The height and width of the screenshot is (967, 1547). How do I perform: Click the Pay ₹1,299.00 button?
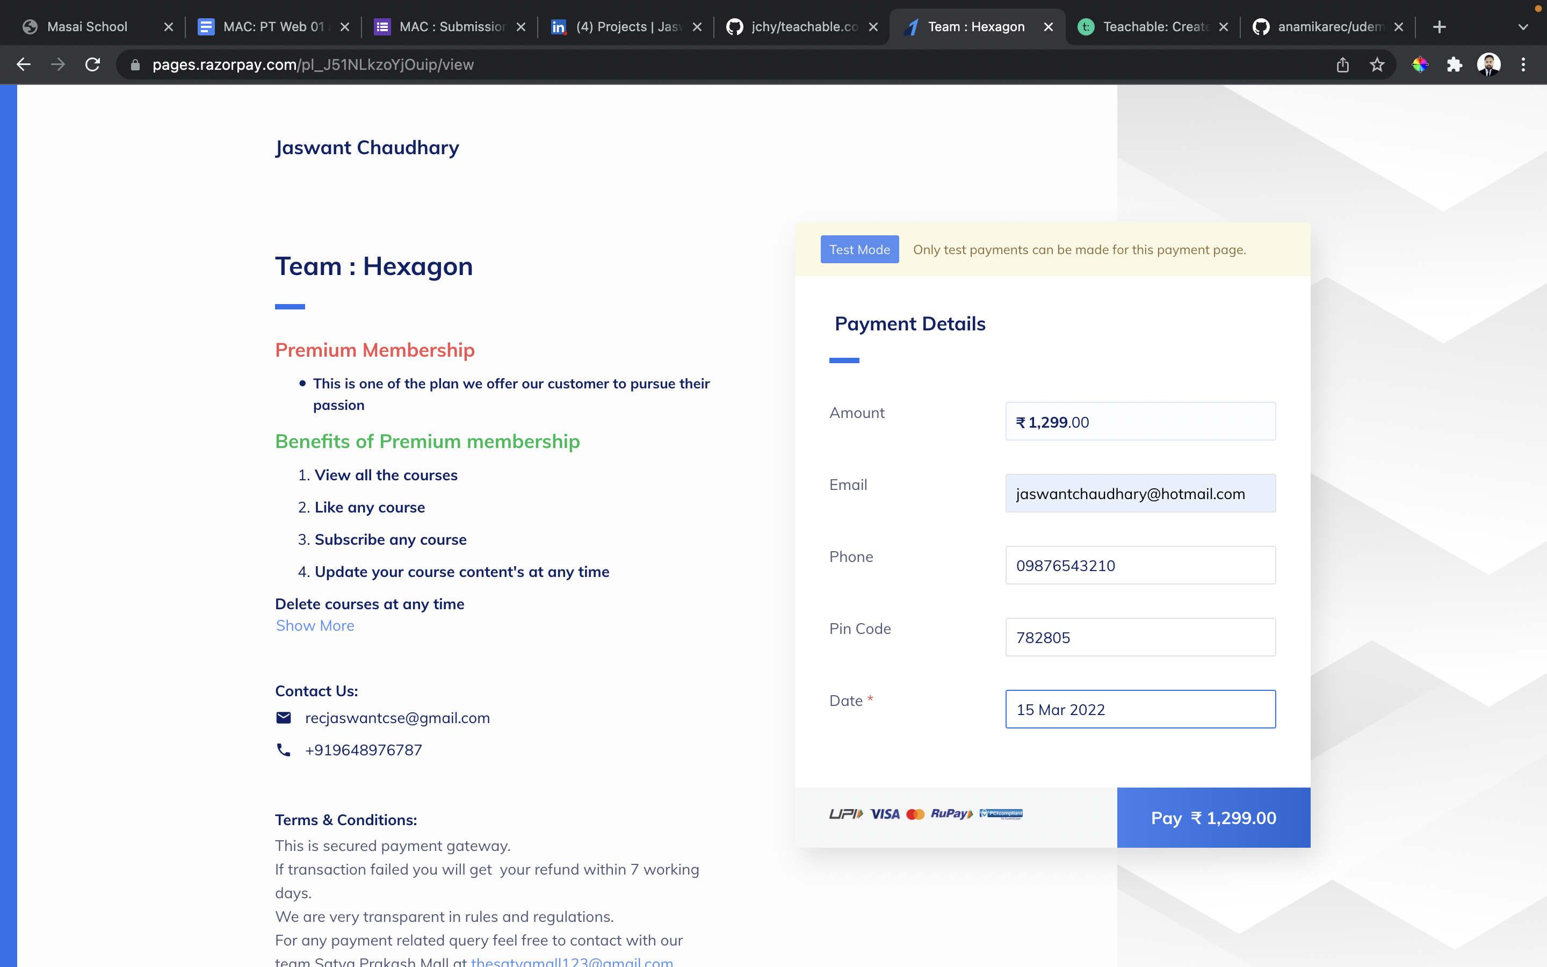(x=1212, y=817)
